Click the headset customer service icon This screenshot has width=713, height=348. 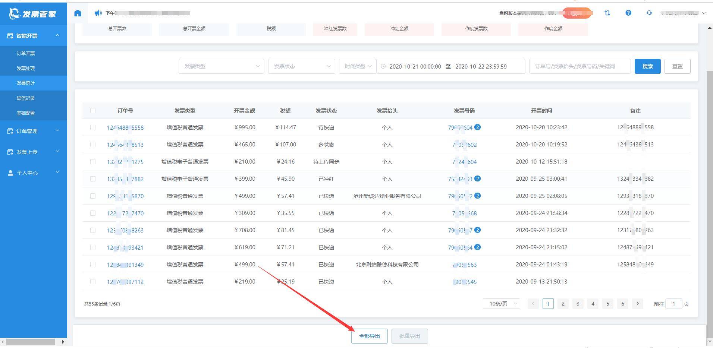coord(649,13)
